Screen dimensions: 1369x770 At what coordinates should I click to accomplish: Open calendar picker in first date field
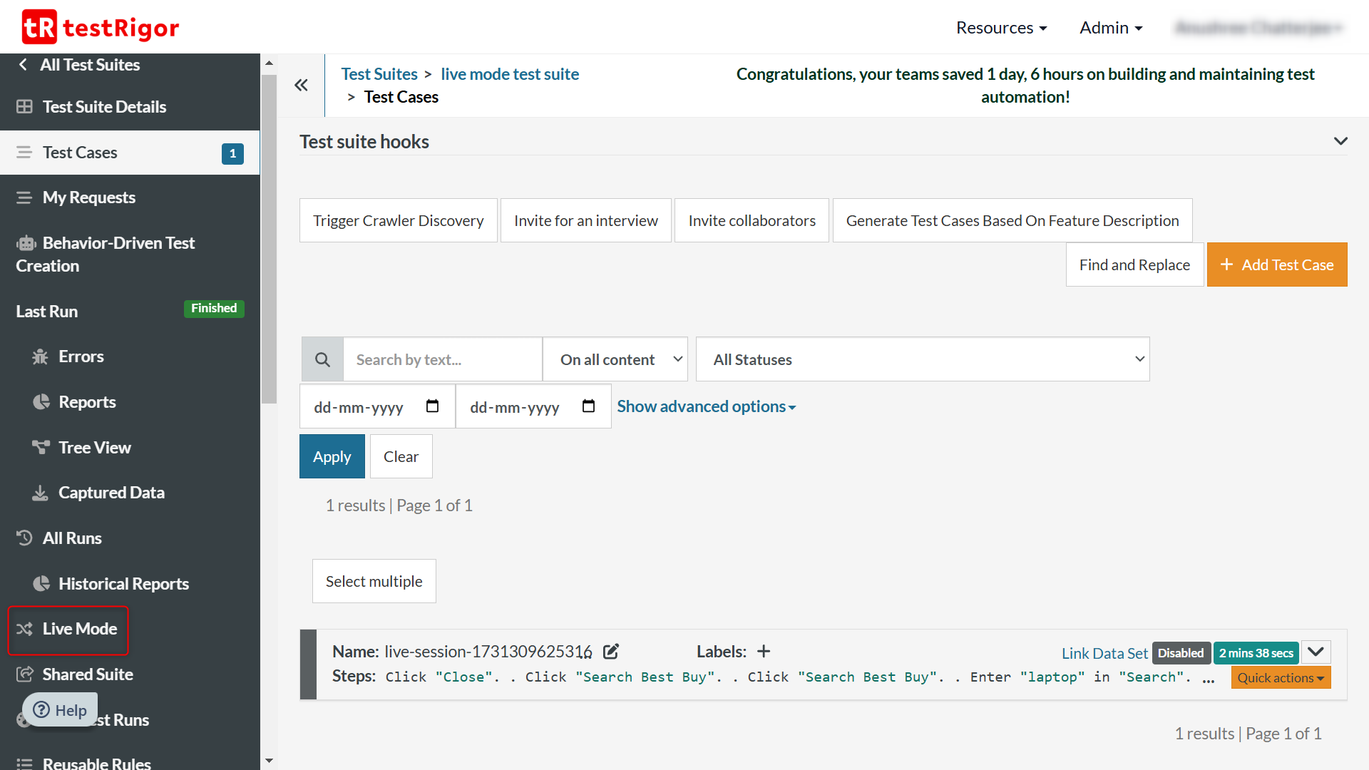[432, 406]
